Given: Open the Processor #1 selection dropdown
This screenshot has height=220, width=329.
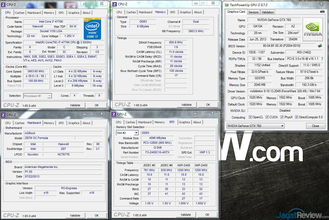Looking at the screenshot, I should (38, 96).
